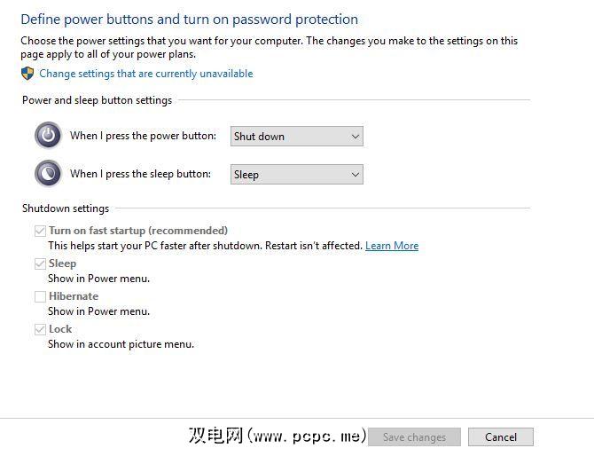Follow the Learn More link
The width and height of the screenshot is (594, 456).
pyautogui.click(x=391, y=246)
